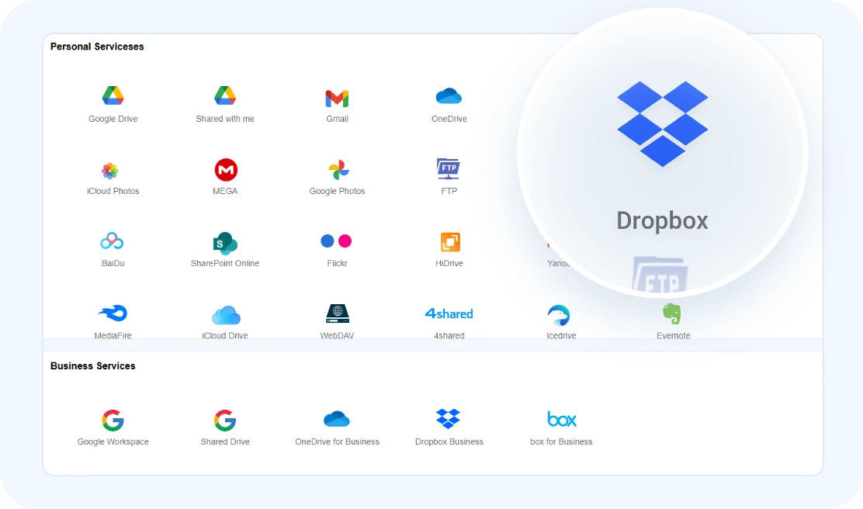Choose the OneDrive for Business icon
This screenshot has width=863, height=509.
[337, 419]
